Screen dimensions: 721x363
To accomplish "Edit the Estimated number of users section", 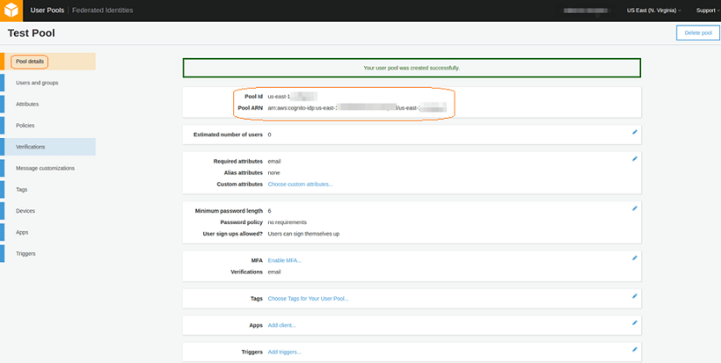I will point(634,132).
